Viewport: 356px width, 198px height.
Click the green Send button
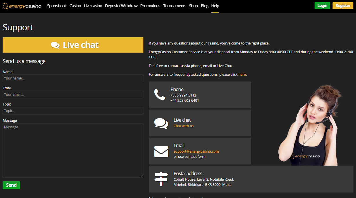pos(11,185)
